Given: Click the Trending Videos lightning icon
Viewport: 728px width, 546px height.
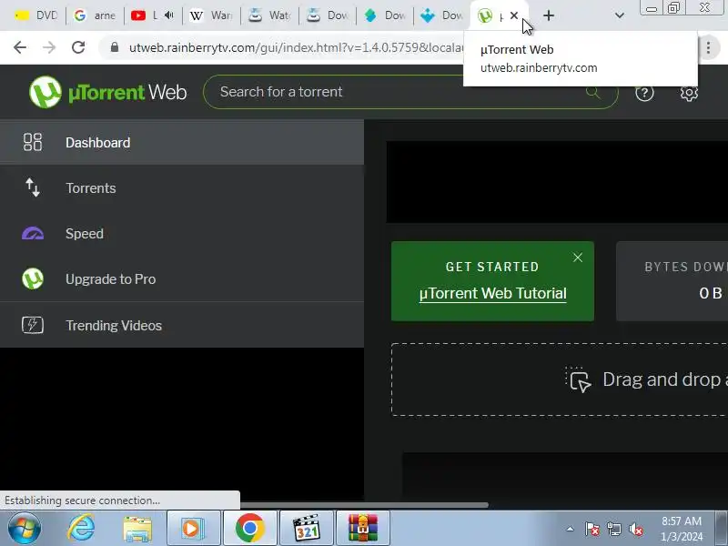Looking at the screenshot, I should point(33,325).
